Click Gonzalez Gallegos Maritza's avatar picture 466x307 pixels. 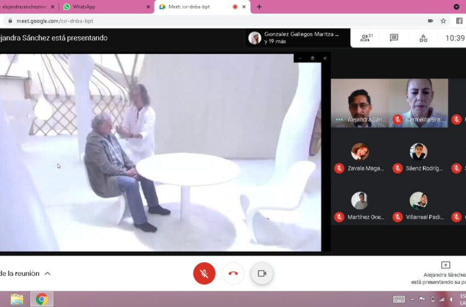[255, 38]
